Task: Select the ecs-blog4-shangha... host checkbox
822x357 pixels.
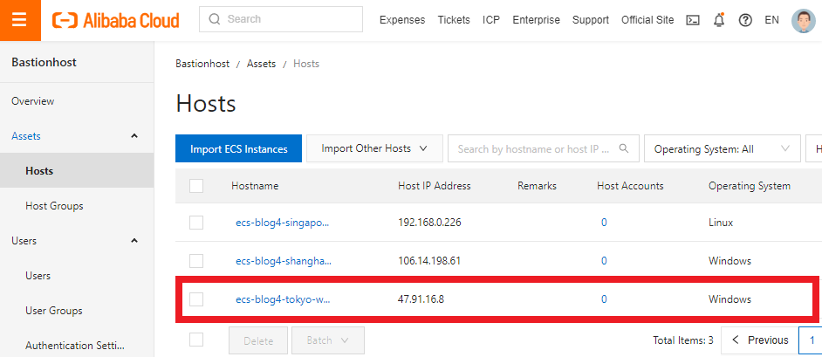Action: 196,260
